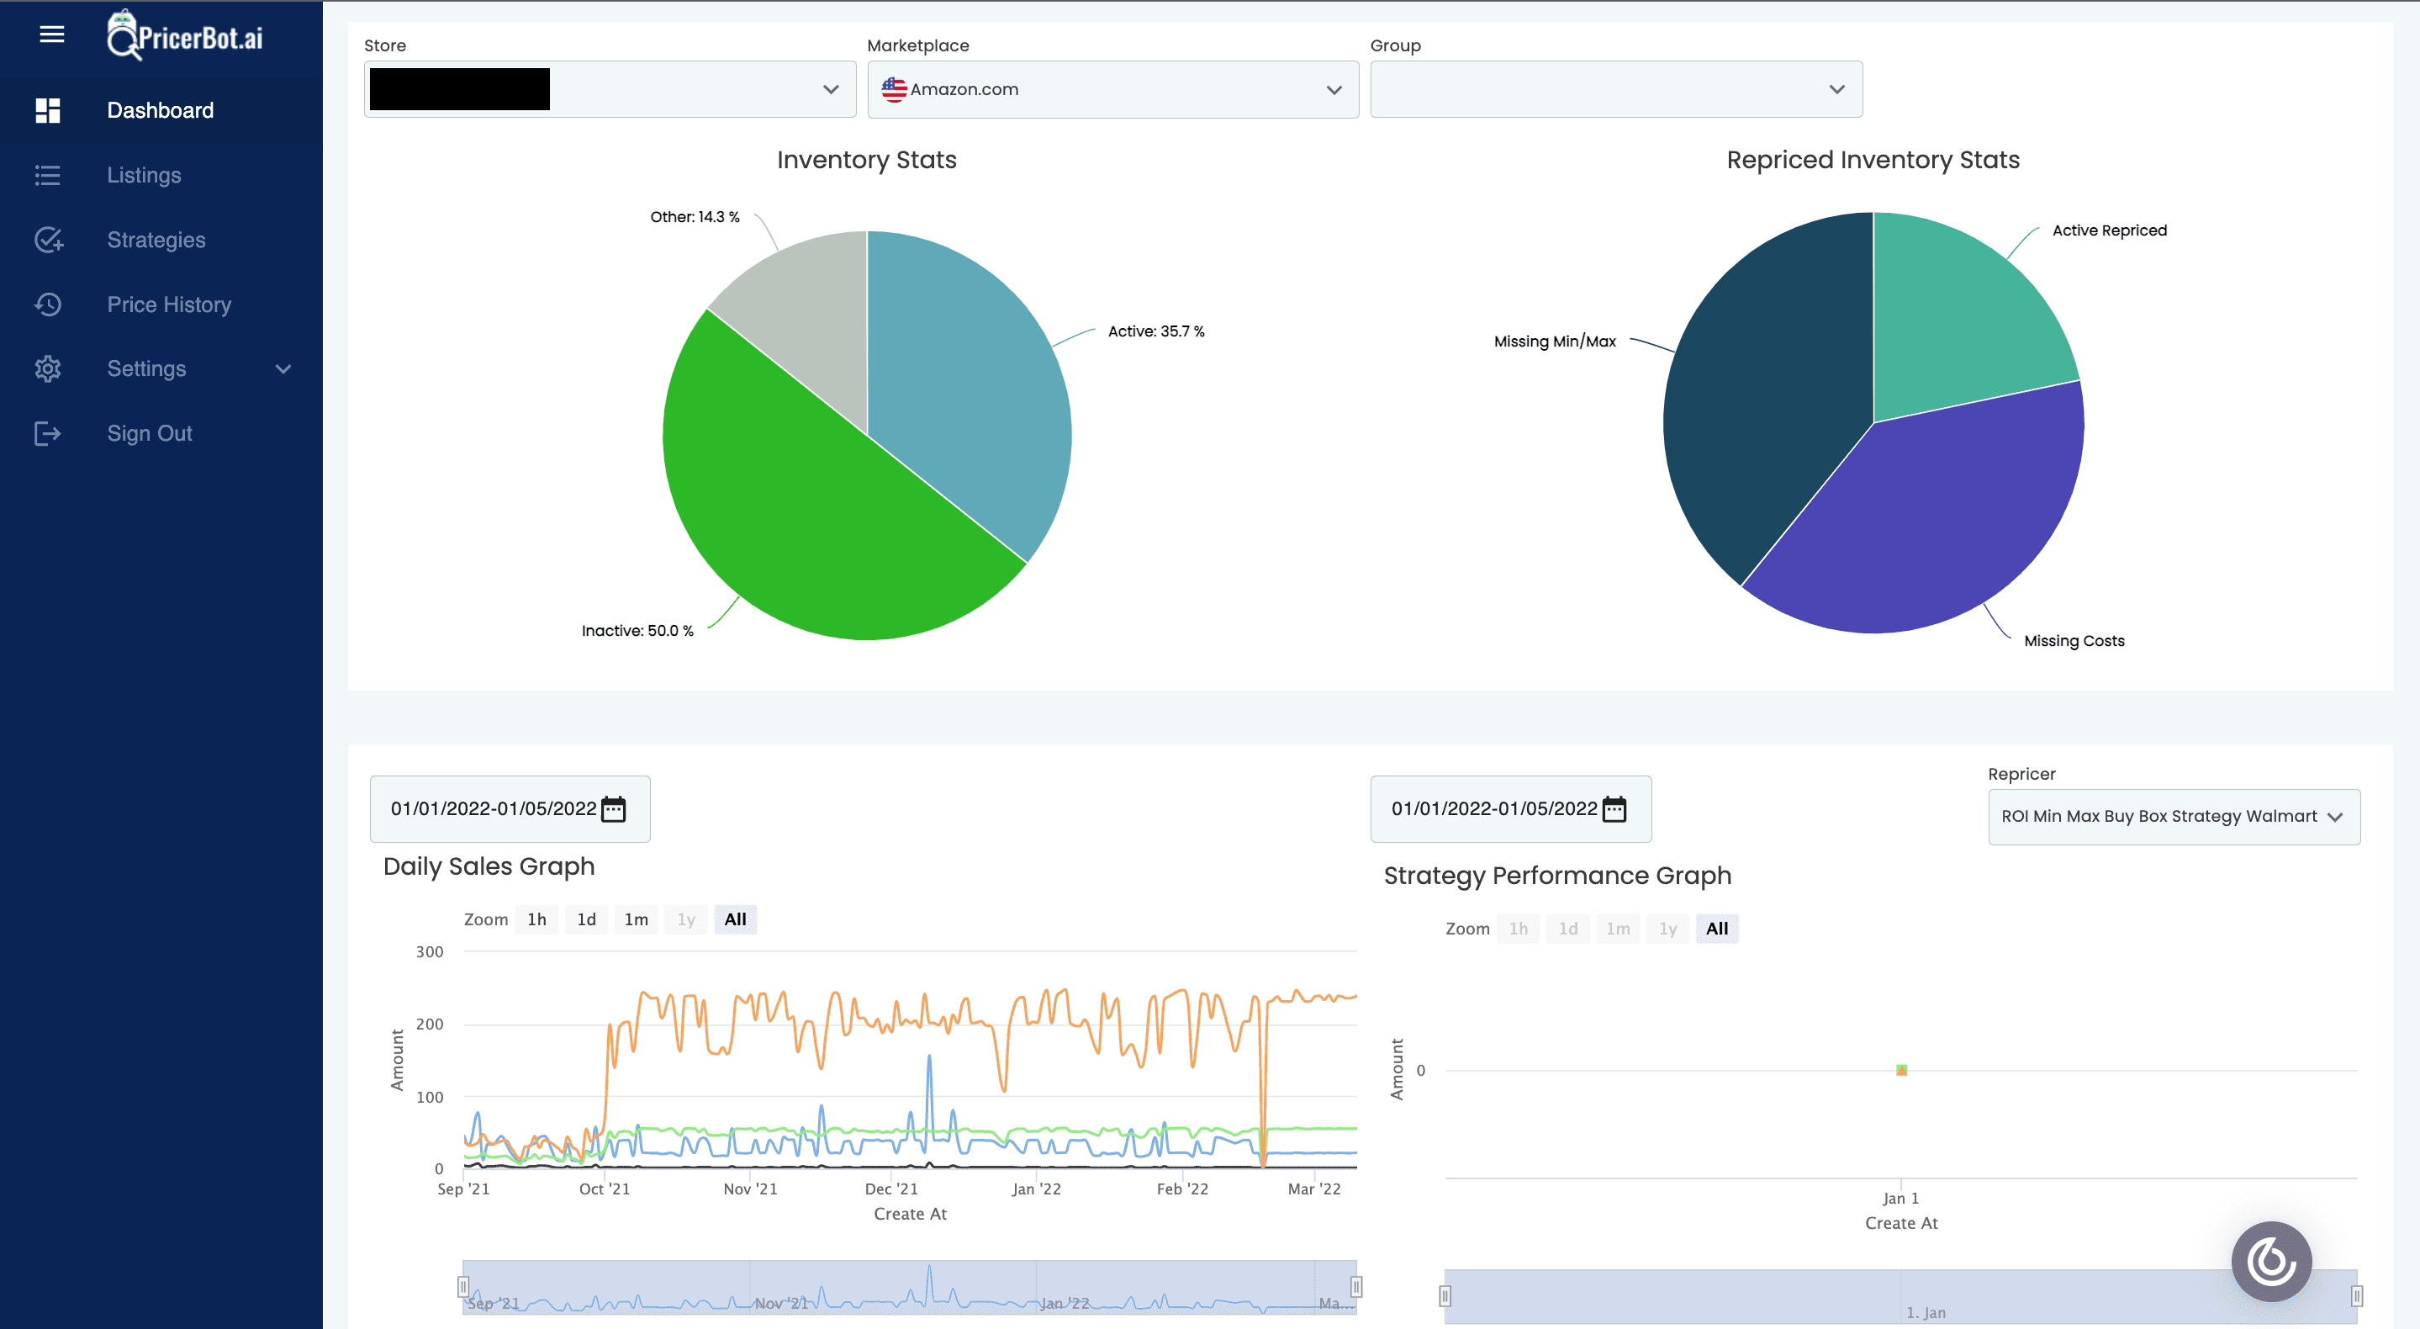Viewport: 2420px width, 1329px height.
Task: Open the Repricer strategy dropdown
Action: pyautogui.click(x=2173, y=816)
